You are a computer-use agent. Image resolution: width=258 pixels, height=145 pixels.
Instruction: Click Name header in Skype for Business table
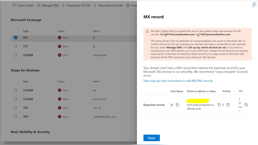(x=96, y=81)
